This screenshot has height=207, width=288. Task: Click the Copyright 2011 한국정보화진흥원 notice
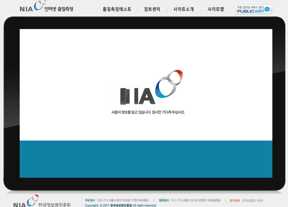tap(121, 205)
